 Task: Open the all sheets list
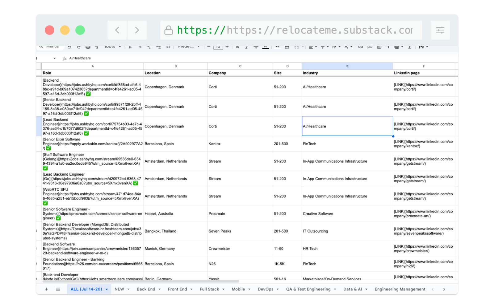click(x=58, y=289)
